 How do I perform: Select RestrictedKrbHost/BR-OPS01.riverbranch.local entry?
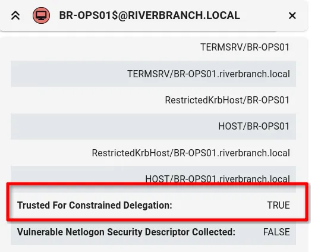click(x=191, y=153)
